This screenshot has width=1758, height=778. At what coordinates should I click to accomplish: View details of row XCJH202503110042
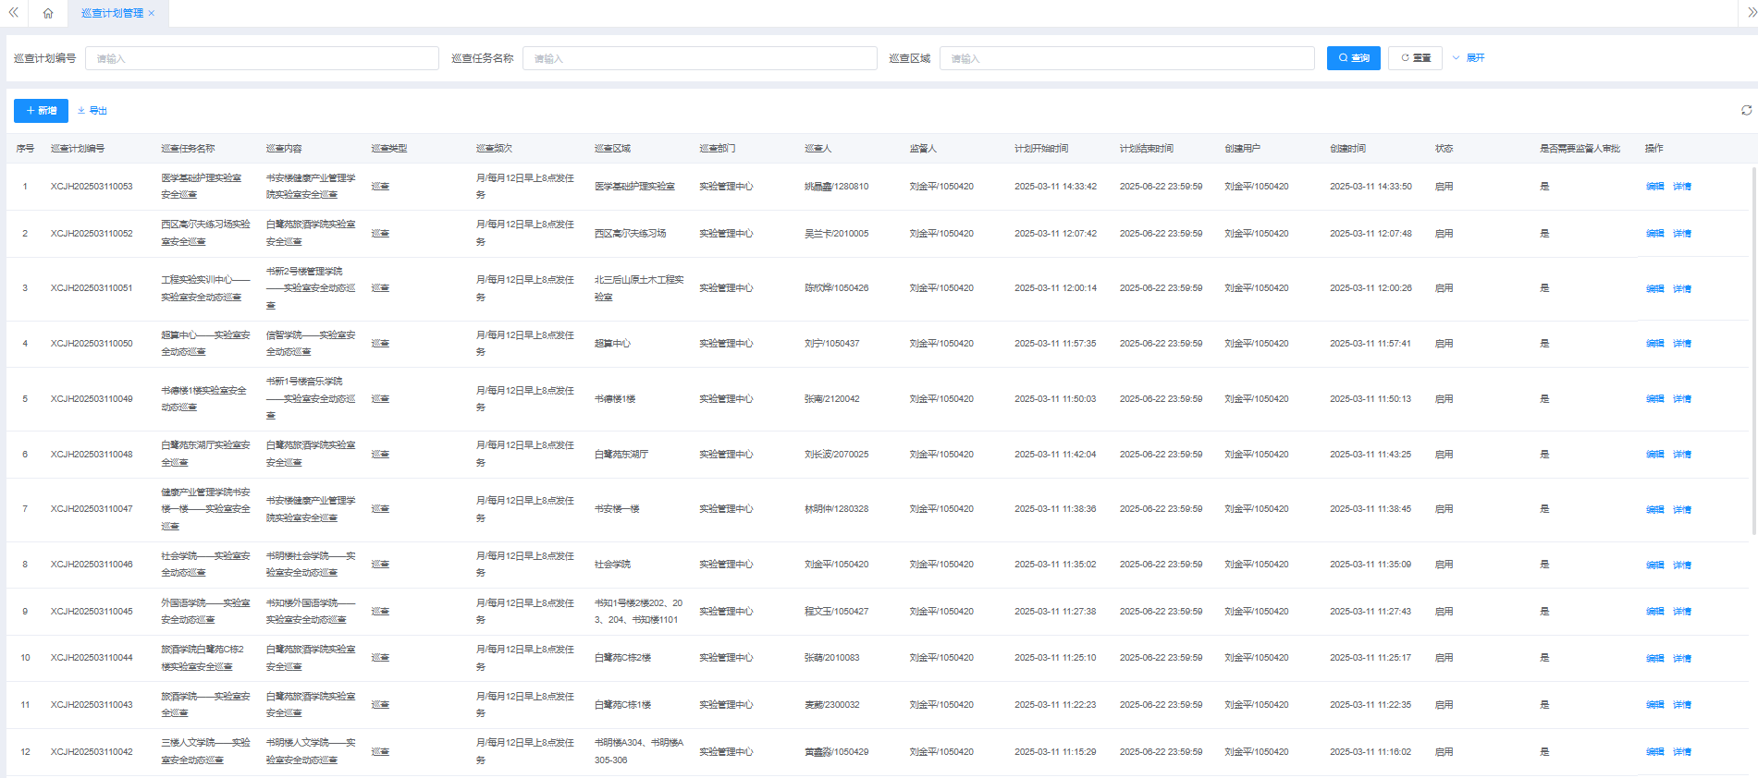pos(1681,752)
